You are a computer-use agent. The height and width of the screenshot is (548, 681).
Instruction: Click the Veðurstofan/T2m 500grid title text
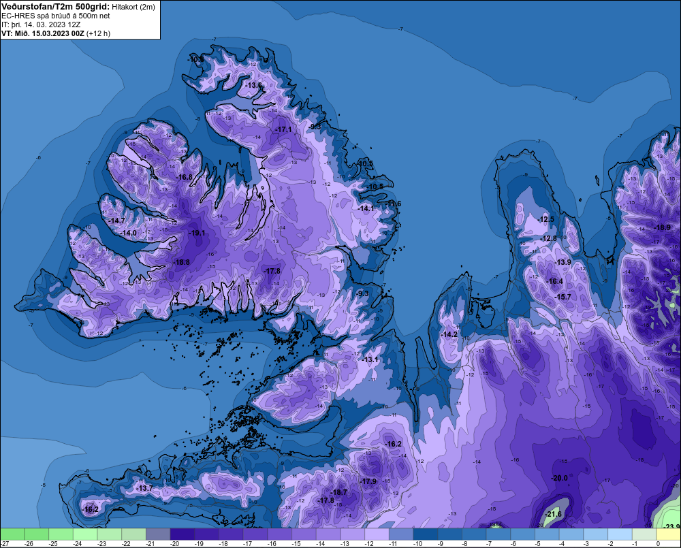[x=56, y=6]
